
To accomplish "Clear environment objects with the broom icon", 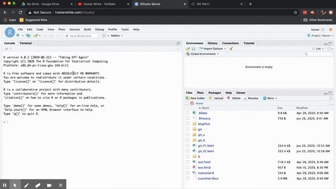I will (x=231, y=49).
